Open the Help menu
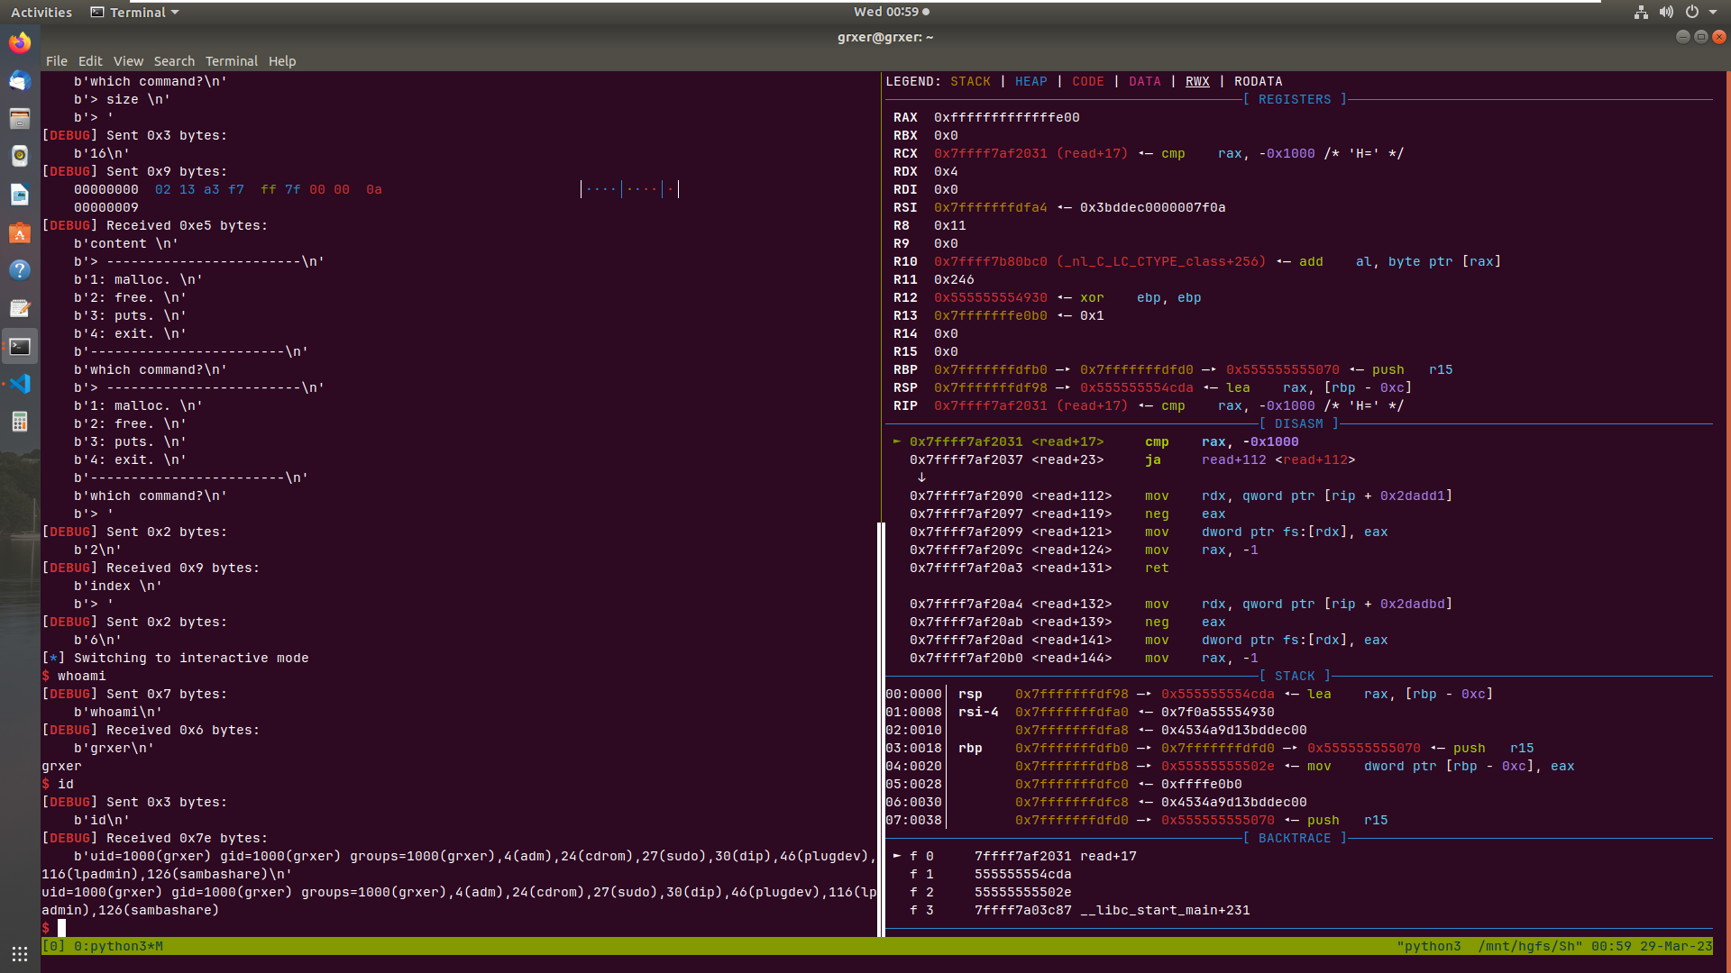The image size is (1731, 973). [x=282, y=61]
